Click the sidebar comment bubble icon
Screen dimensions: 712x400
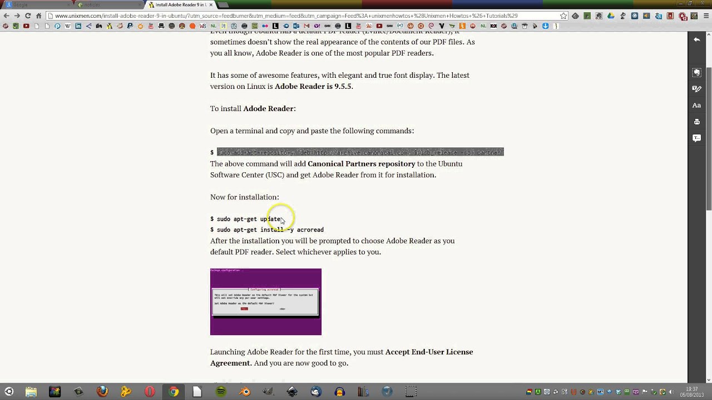696,138
